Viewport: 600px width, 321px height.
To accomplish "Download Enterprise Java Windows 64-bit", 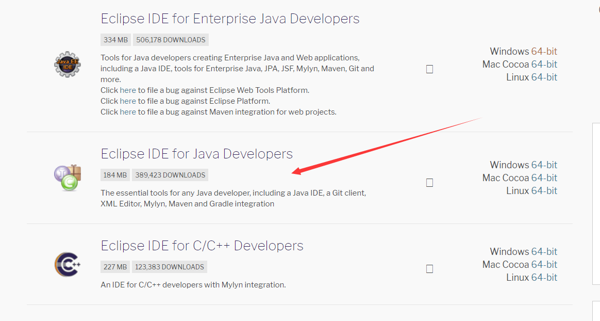I will click(544, 51).
